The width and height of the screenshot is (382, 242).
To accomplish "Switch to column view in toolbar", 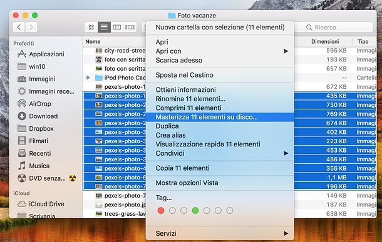I will coord(117,28).
